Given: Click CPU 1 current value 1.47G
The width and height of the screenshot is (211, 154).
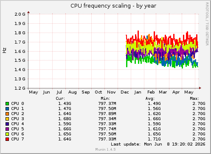Looking at the screenshot, I should [65, 109].
